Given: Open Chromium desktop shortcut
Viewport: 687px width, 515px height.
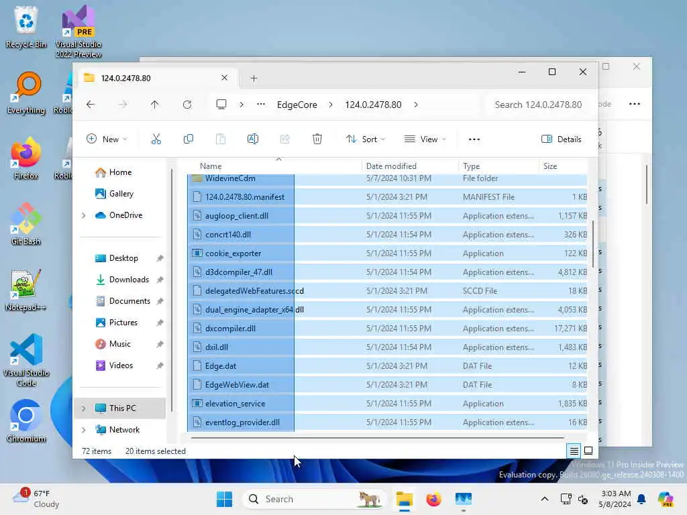Looking at the screenshot, I should [26, 421].
